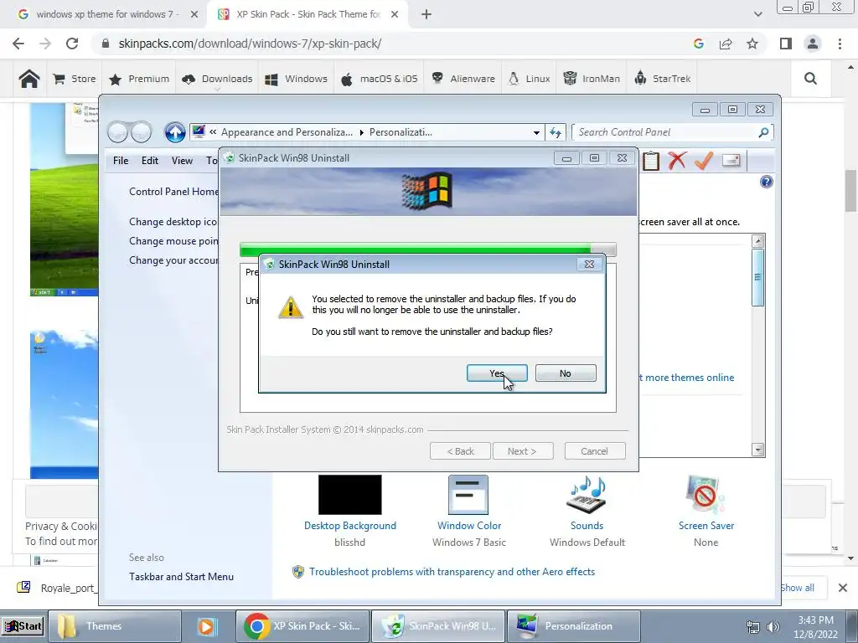Open a new Chrome tab
The width and height of the screenshot is (858, 643).
426,15
